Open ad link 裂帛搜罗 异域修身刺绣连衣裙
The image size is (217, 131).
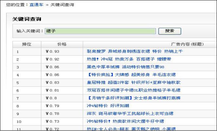pyautogui.click(x=135, y=51)
